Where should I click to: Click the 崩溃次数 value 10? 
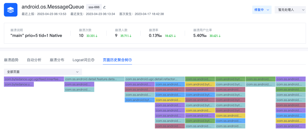click(81, 36)
